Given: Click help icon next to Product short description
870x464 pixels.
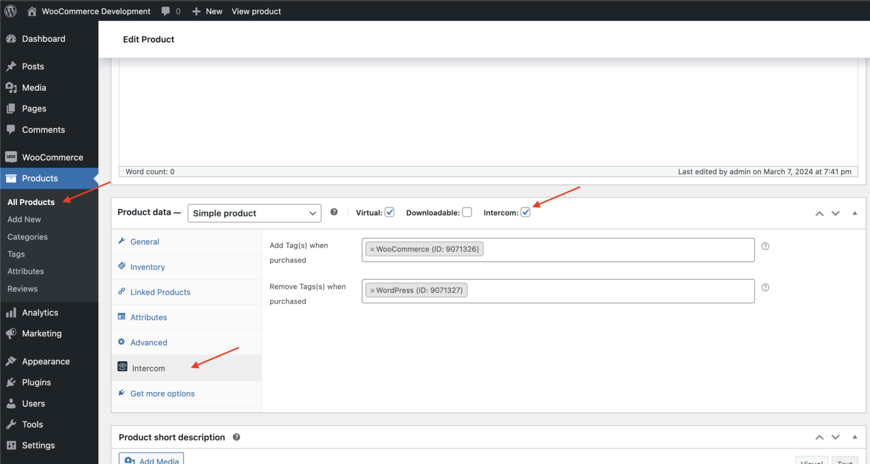Looking at the screenshot, I should [237, 437].
